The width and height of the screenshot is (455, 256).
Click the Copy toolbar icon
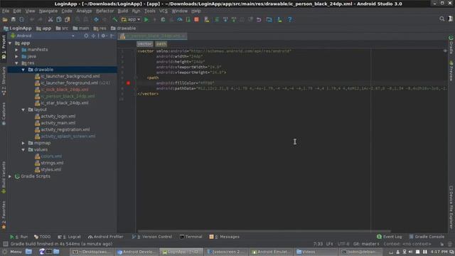pos(59,19)
